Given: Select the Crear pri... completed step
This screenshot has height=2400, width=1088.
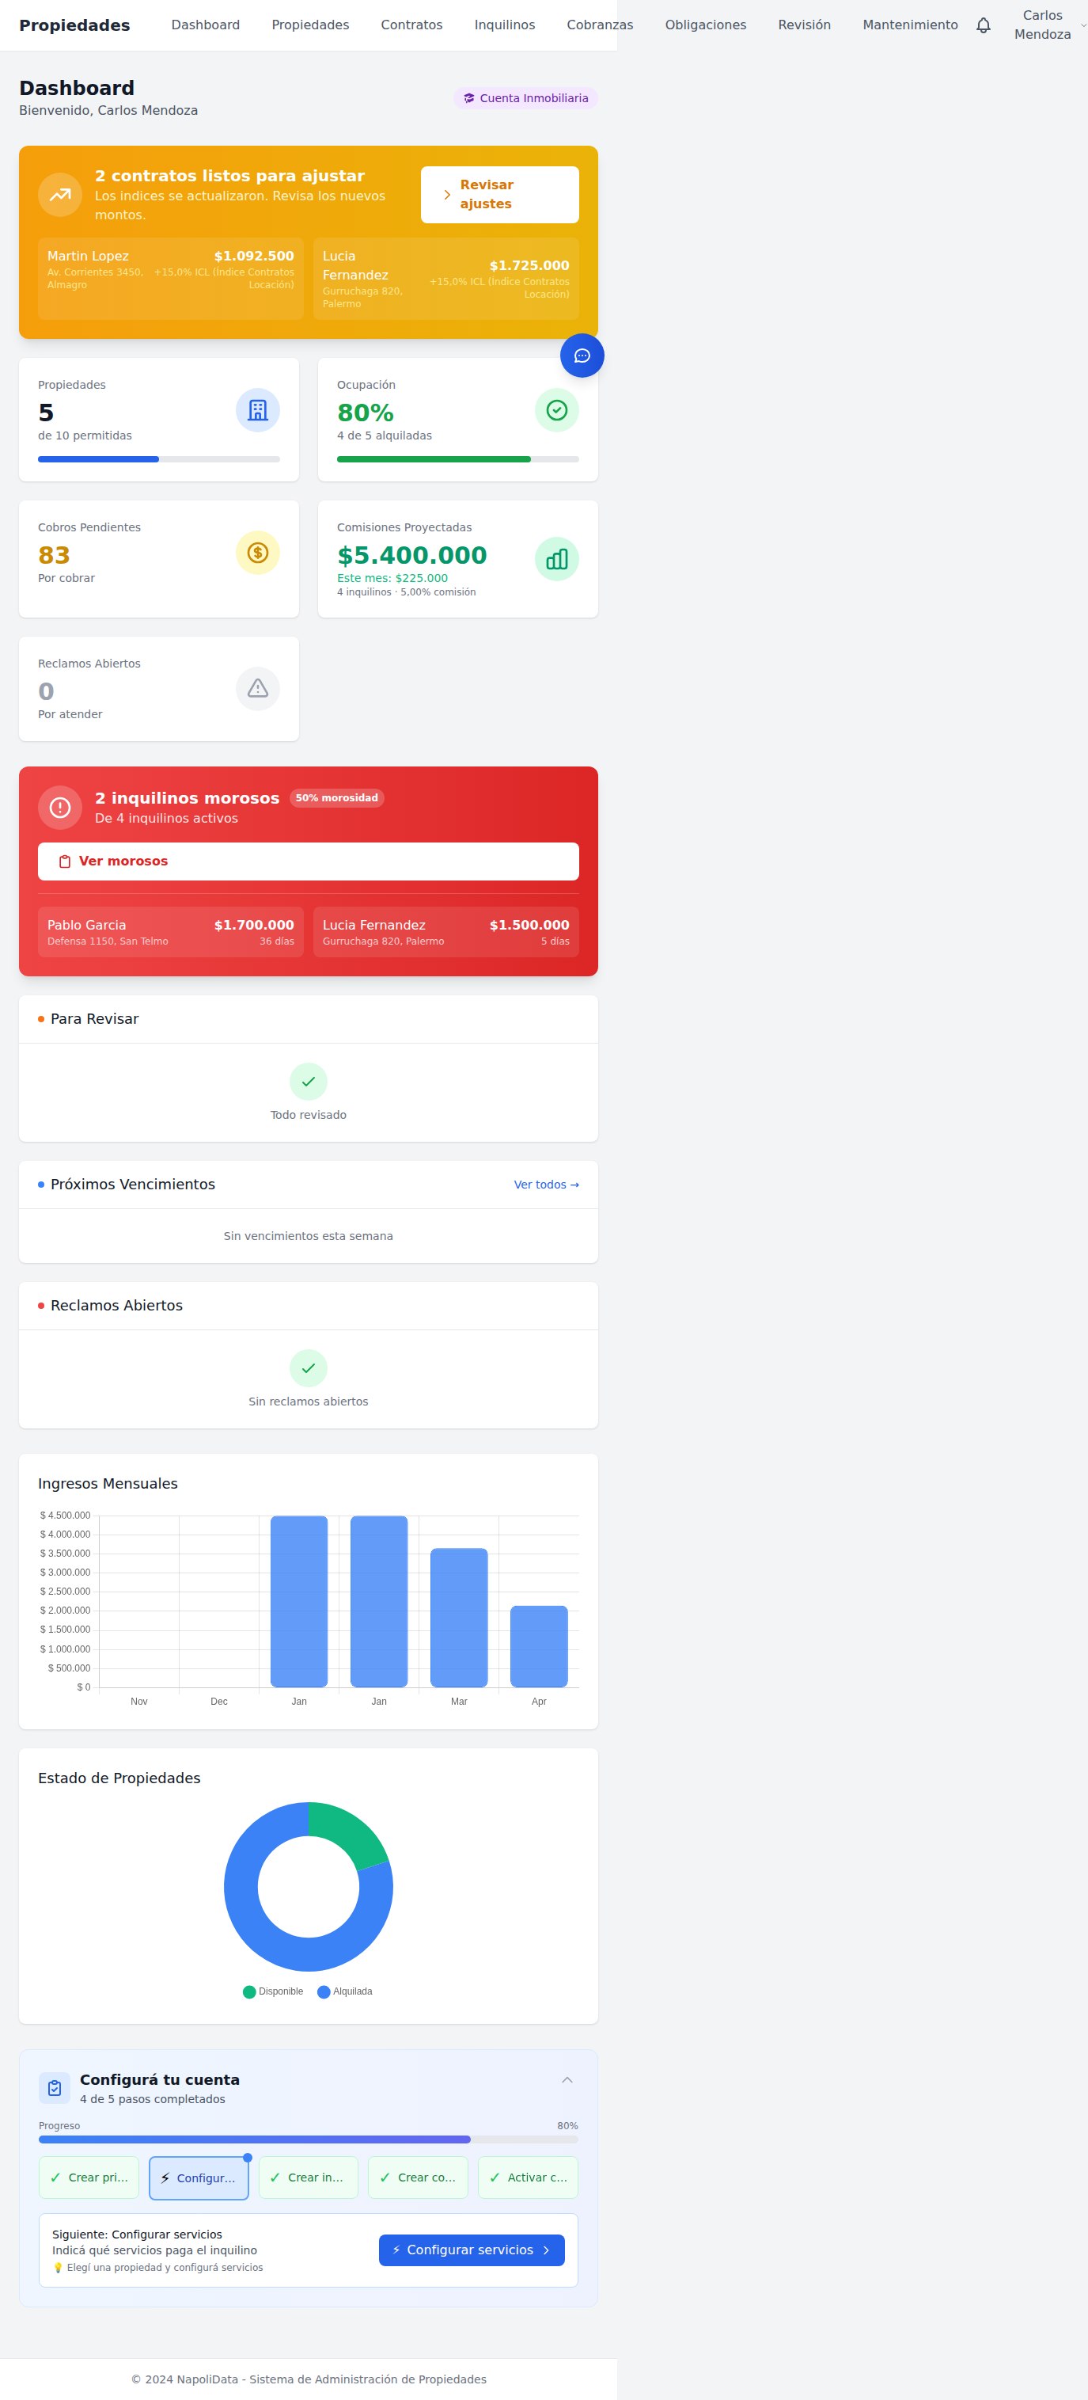Looking at the screenshot, I should pos(89,2177).
